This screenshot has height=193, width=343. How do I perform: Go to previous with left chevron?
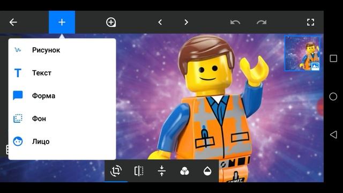(x=160, y=22)
